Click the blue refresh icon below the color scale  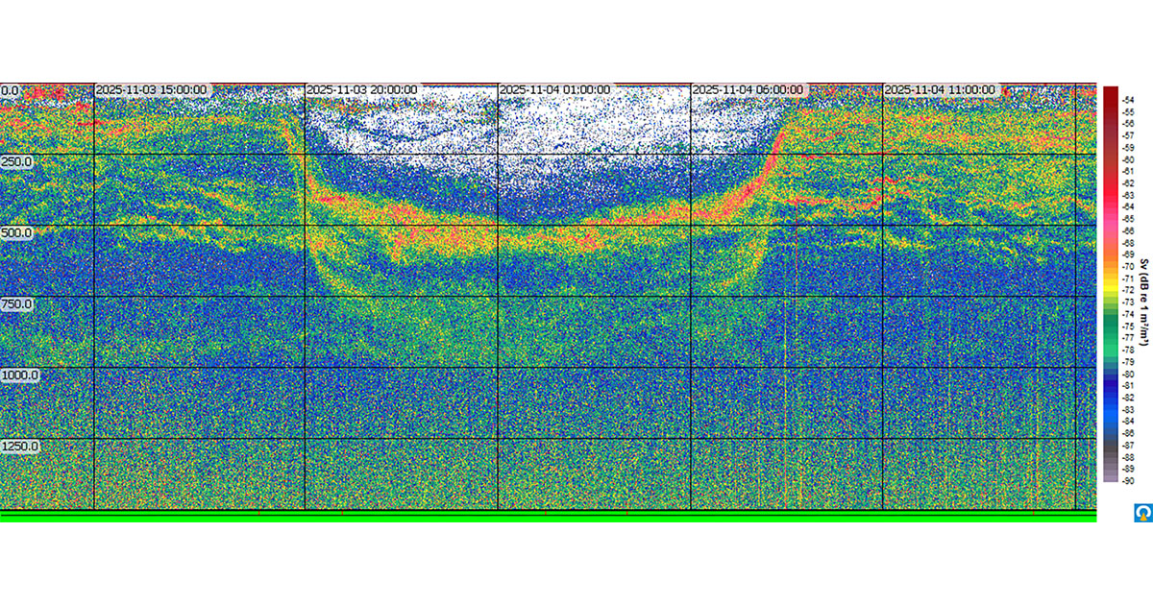point(1142,514)
